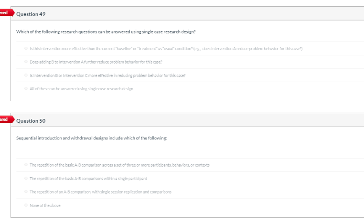Select radio 'None of the above'
The width and height of the screenshot is (364, 223).
pyautogui.click(x=26, y=205)
